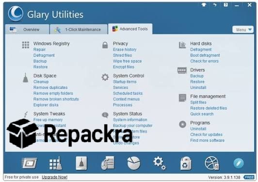
Task: Open Split files link
Action: tap(198, 102)
